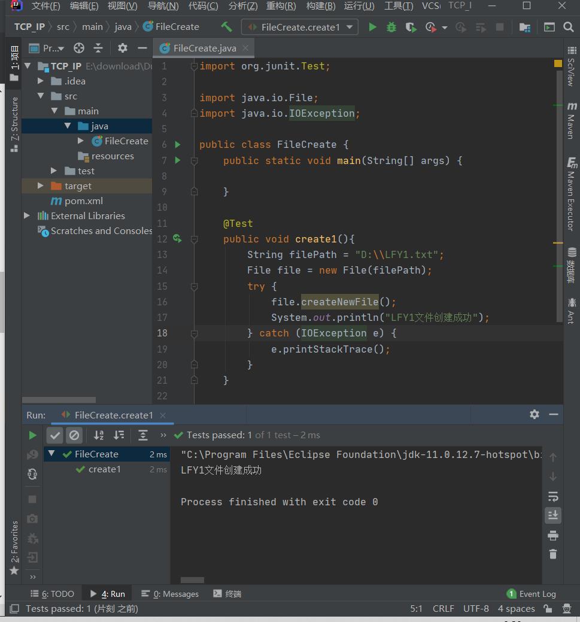The width and height of the screenshot is (580, 622).
Task: Open the 代码(C) menu
Action: pyautogui.click(x=203, y=6)
